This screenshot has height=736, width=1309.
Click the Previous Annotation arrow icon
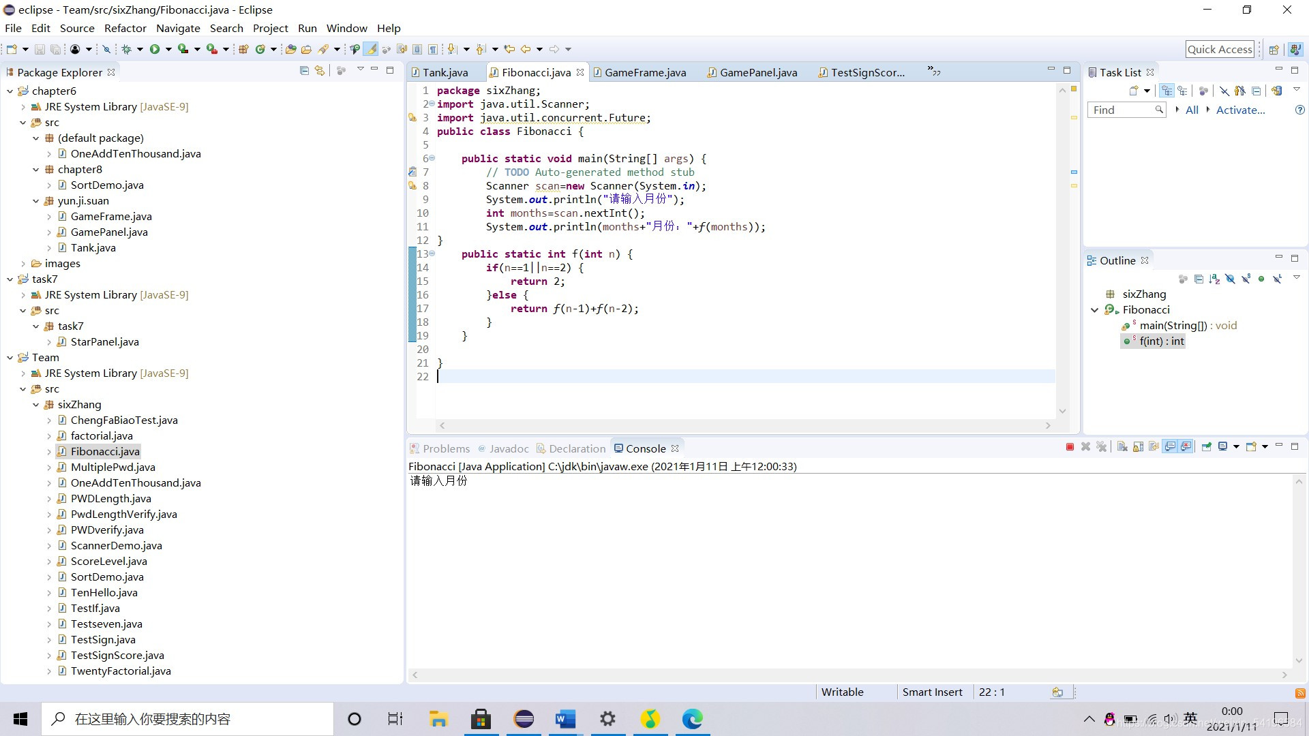pos(480,49)
